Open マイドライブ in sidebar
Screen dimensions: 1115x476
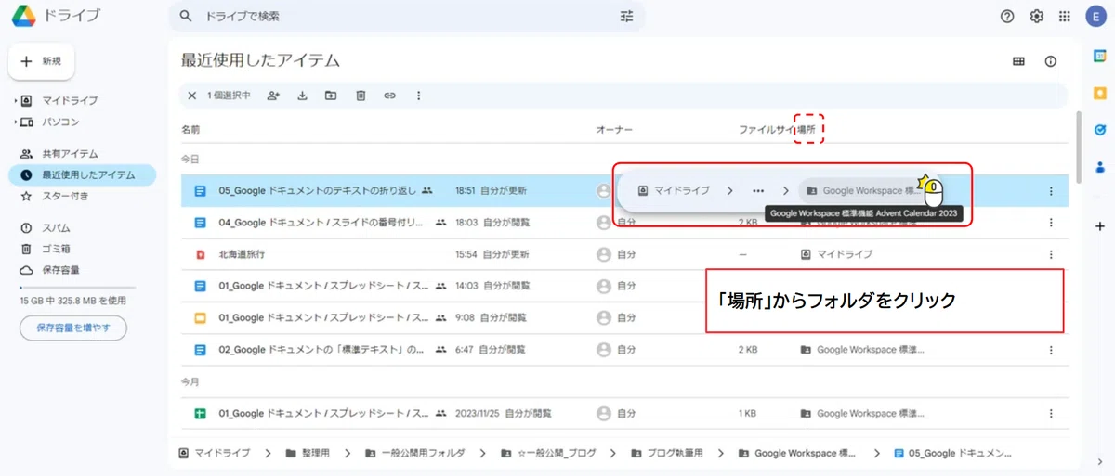pos(70,100)
